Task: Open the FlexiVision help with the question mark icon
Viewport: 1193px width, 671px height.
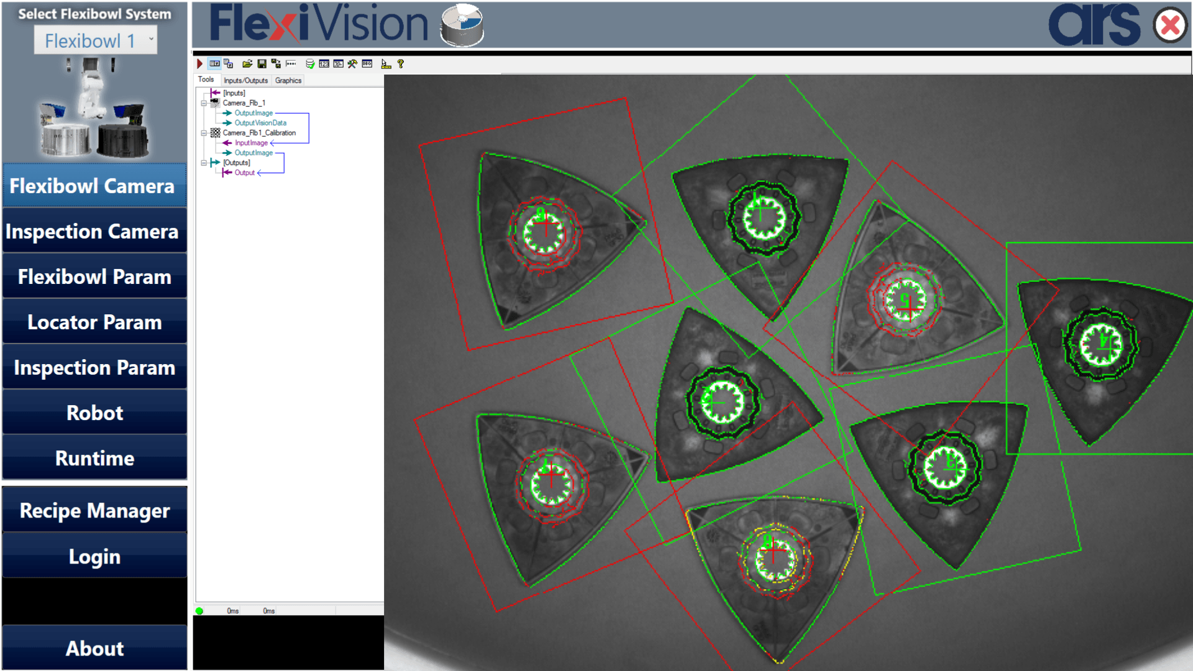Action: [401, 63]
